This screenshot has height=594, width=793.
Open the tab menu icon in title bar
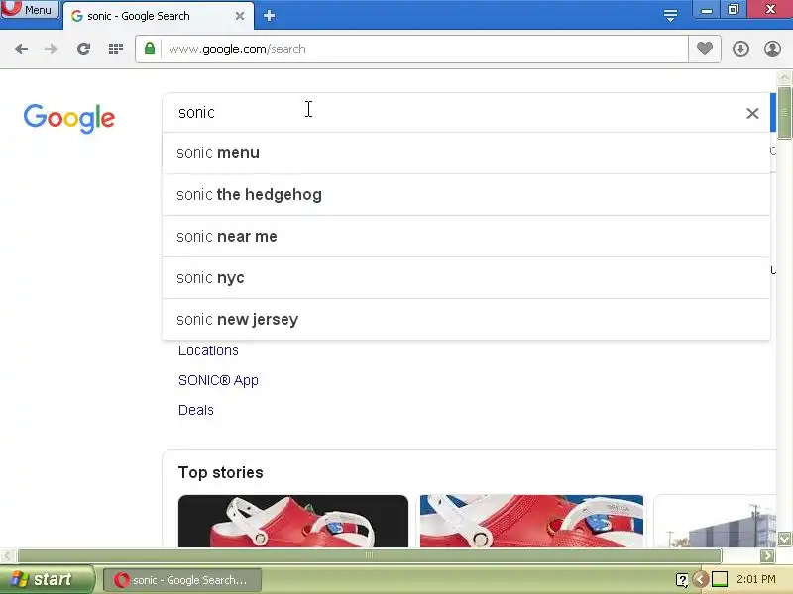click(671, 15)
